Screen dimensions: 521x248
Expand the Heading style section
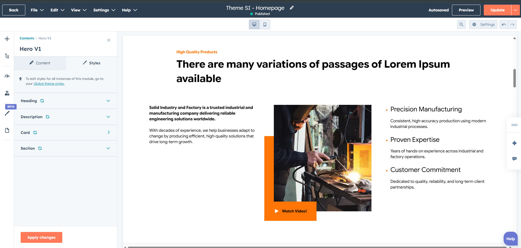pyautogui.click(x=108, y=101)
